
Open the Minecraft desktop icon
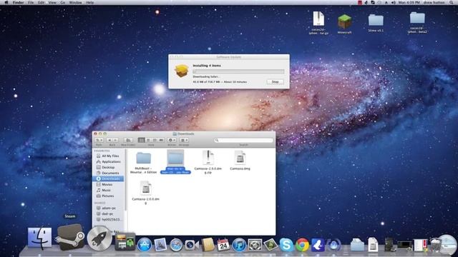click(x=345, y=24)
